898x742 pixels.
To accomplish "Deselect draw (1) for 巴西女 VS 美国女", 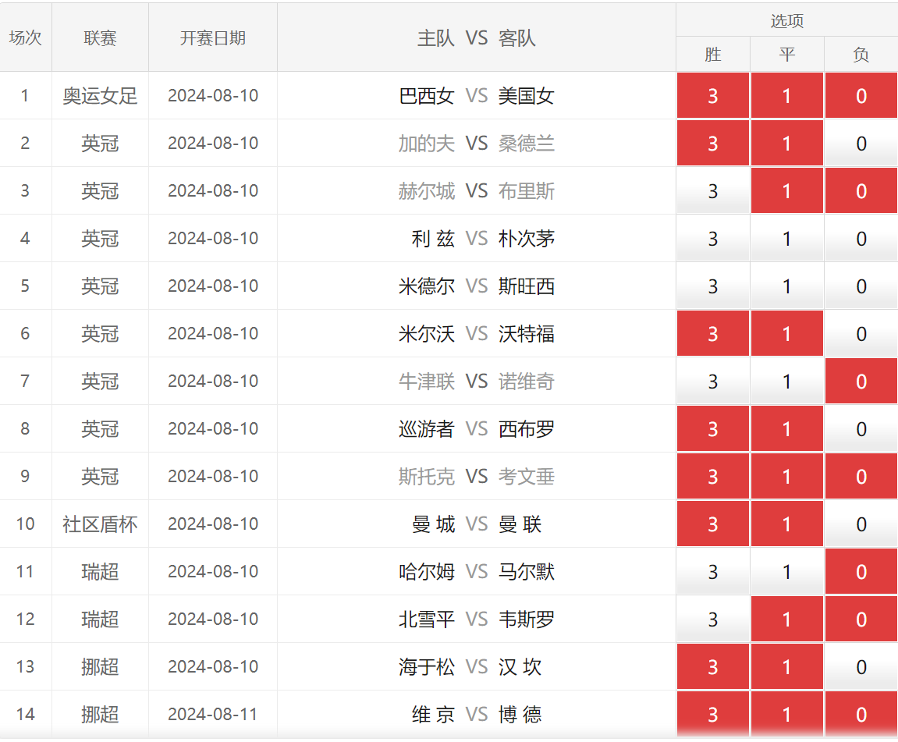I will tap(787, 95).
